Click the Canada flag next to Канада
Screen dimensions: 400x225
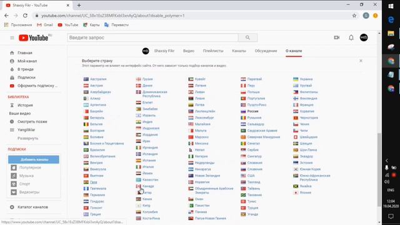pyautogui.click(x=138, y=186)
